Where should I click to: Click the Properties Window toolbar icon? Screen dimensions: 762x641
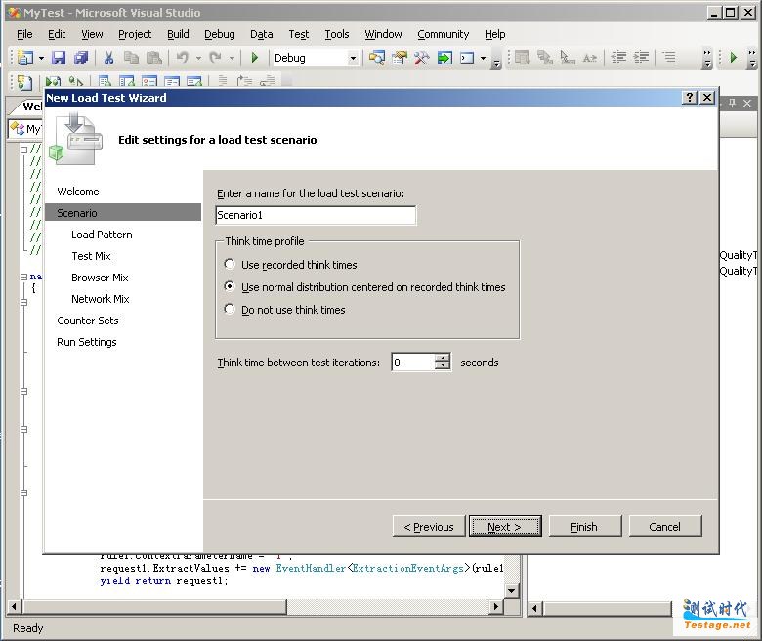(x=399, y=59)
